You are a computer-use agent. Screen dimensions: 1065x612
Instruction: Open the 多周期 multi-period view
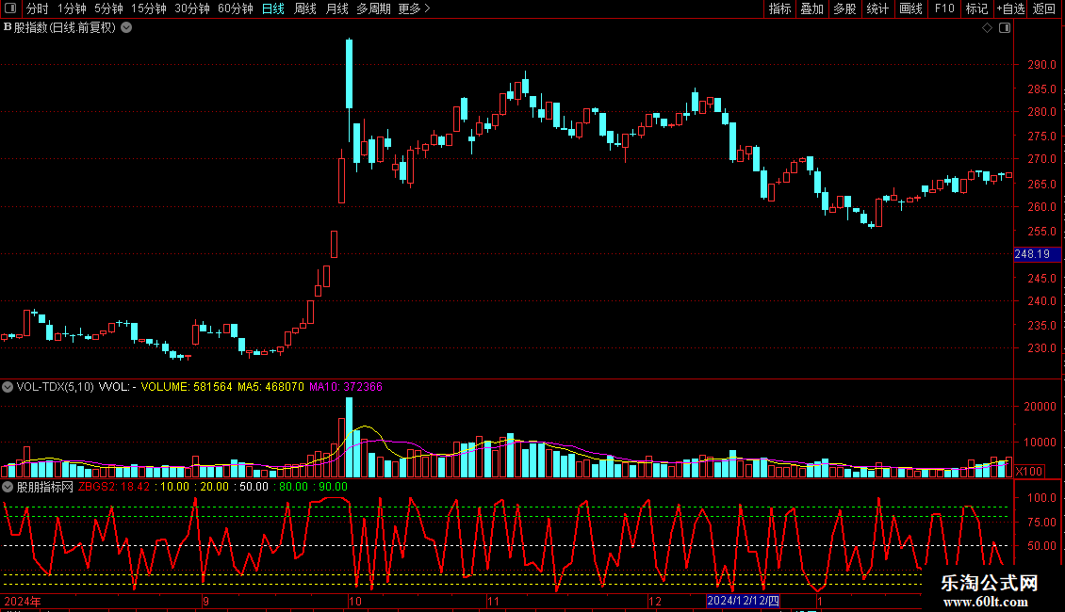pyautogui.click(x=373, y=8)
